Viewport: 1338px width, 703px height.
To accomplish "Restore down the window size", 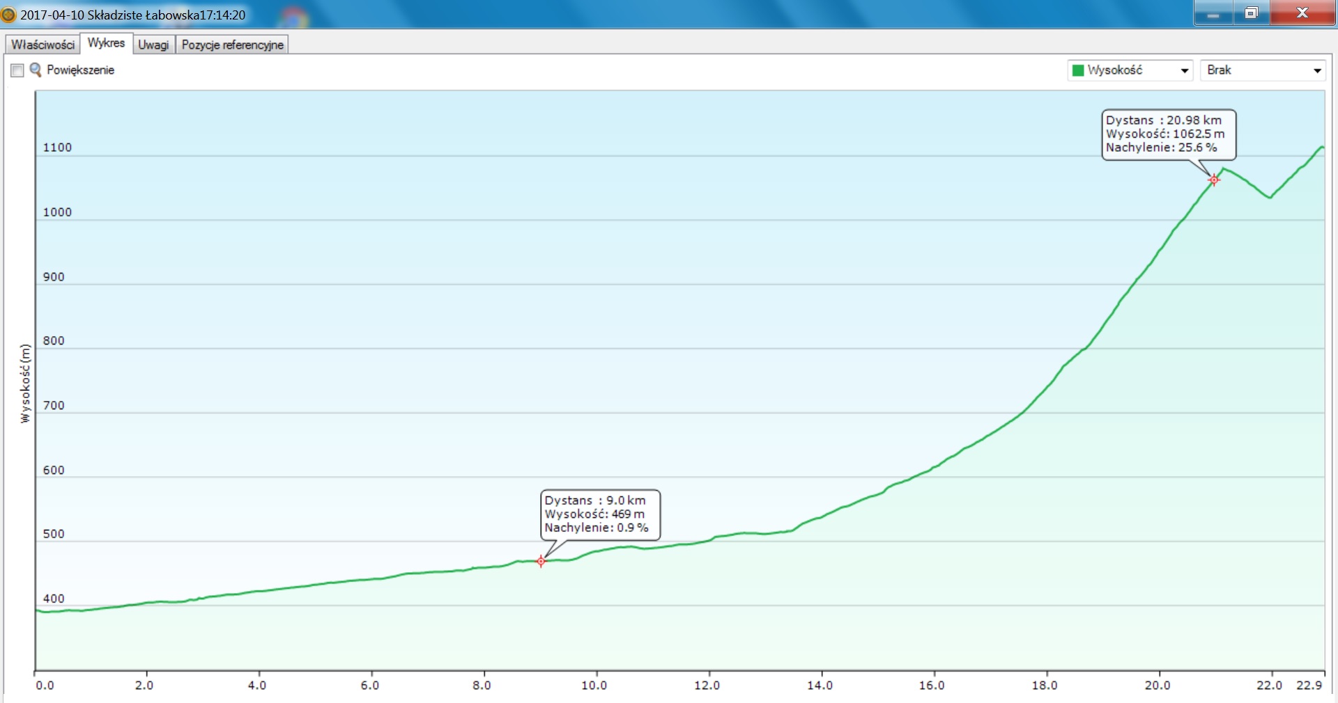I will (1252, 14).
